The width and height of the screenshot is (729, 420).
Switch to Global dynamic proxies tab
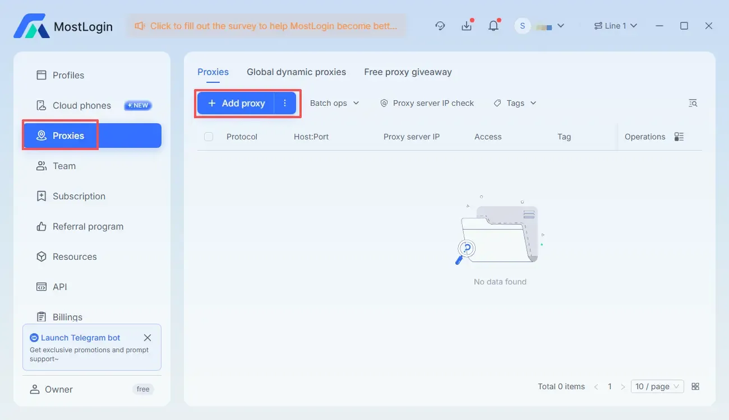[x=296, y=72]
